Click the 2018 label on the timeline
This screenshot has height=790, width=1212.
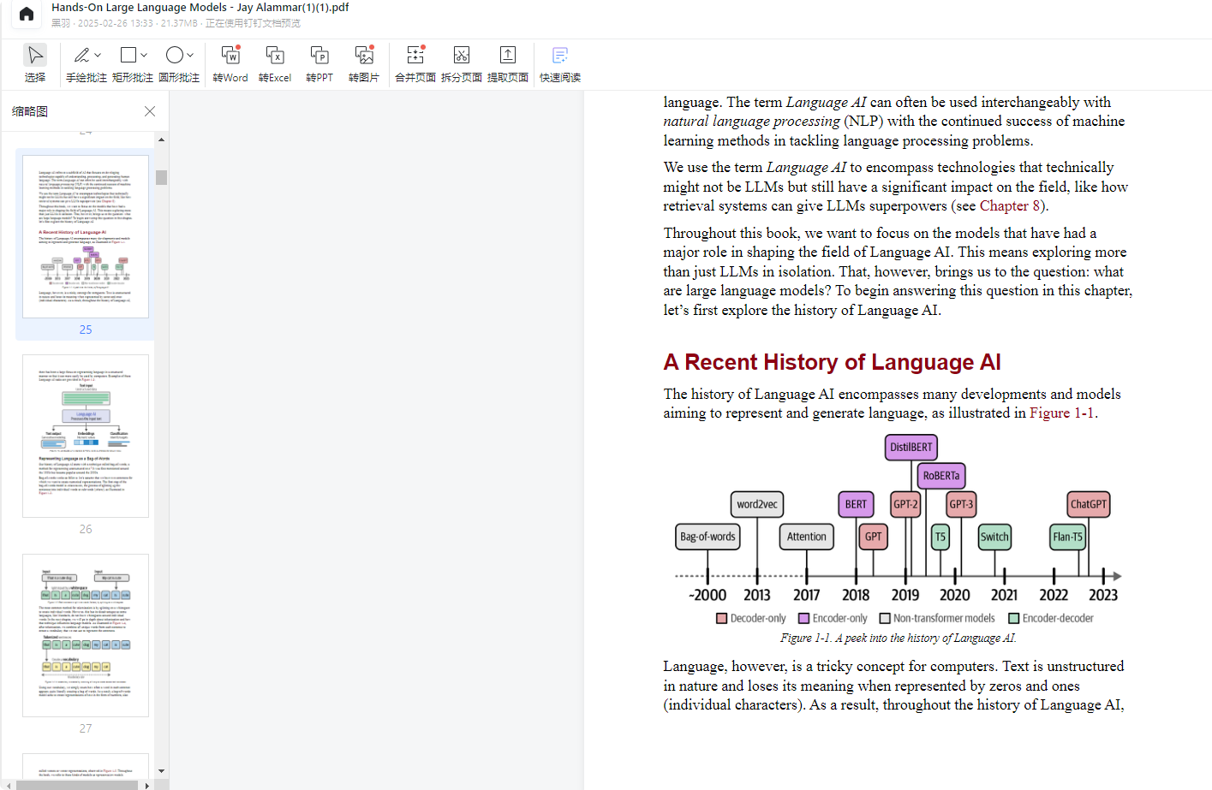[x=856, y=595]
